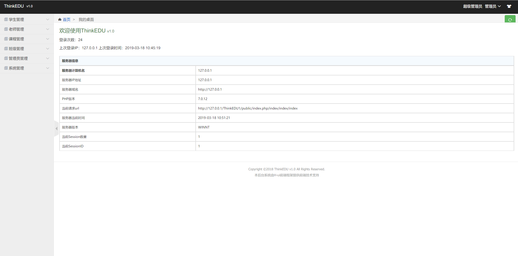518x256 pixels.
Task: Click the 当前Session数量 label cell
Action: (127, 137)
